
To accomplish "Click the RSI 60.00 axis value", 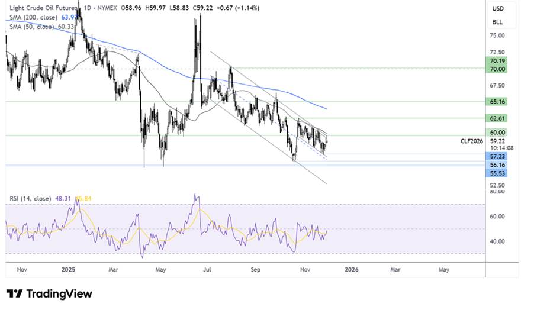I will 497,217.
